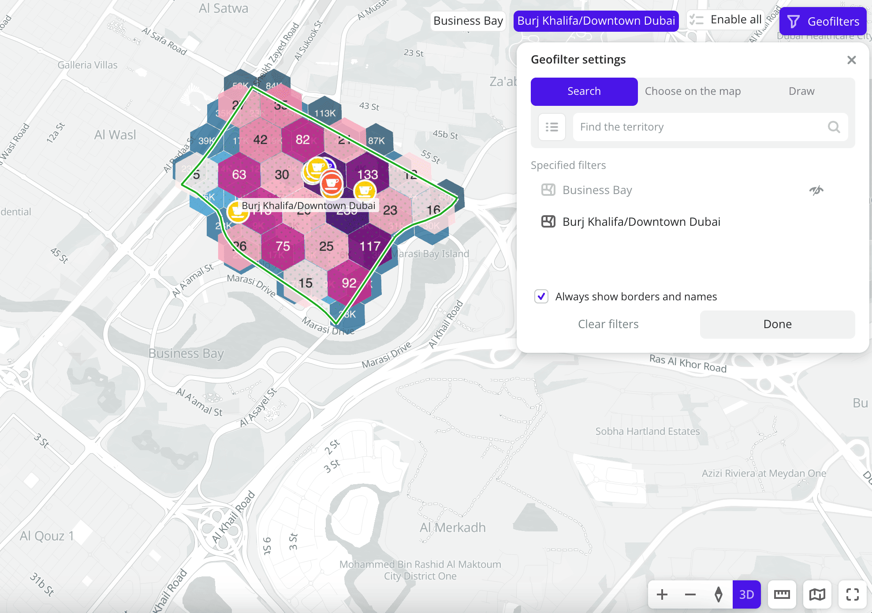Switch to Choose on the map tab
The image size is (872, 613).
693,91
